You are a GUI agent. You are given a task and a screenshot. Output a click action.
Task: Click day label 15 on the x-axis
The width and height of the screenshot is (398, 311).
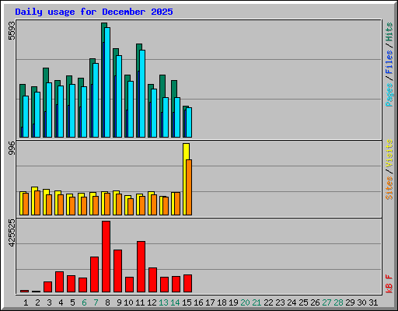pyautogui.click(x=187, y=302)
